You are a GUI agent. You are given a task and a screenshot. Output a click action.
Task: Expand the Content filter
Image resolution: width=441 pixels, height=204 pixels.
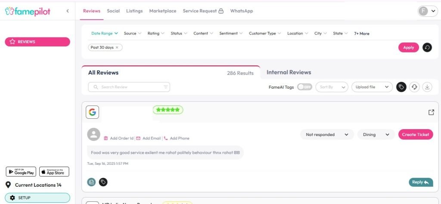click(203, 34)
